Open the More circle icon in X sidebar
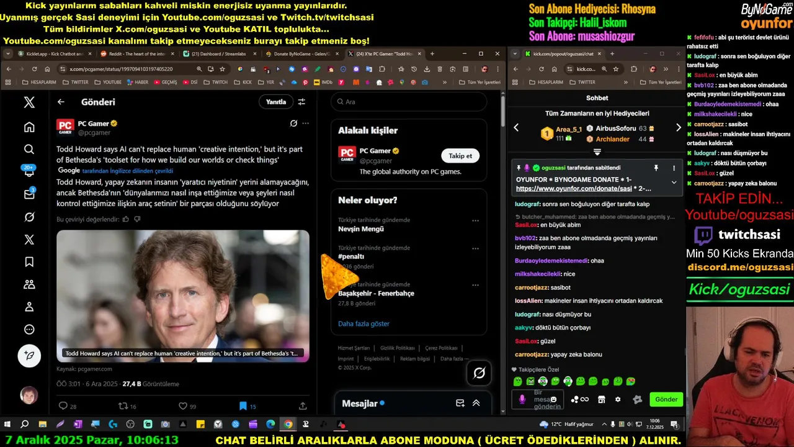 (29, 330)
